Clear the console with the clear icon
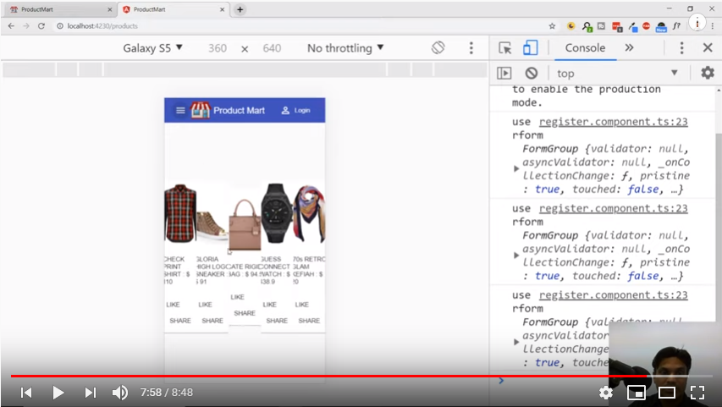 click(531, 74)
